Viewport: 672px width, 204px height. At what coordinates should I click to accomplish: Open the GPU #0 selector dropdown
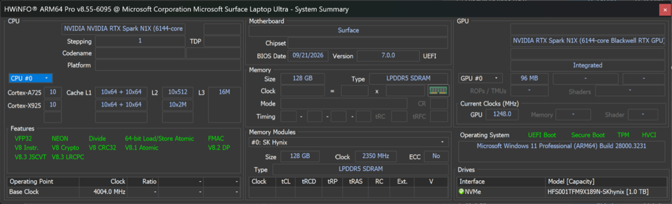(x=480, y=78)
